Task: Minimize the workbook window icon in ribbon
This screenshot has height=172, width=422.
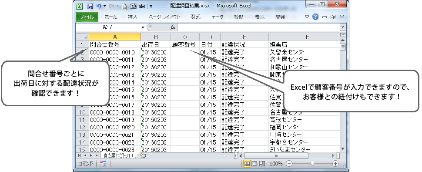Action: point(325,17)
